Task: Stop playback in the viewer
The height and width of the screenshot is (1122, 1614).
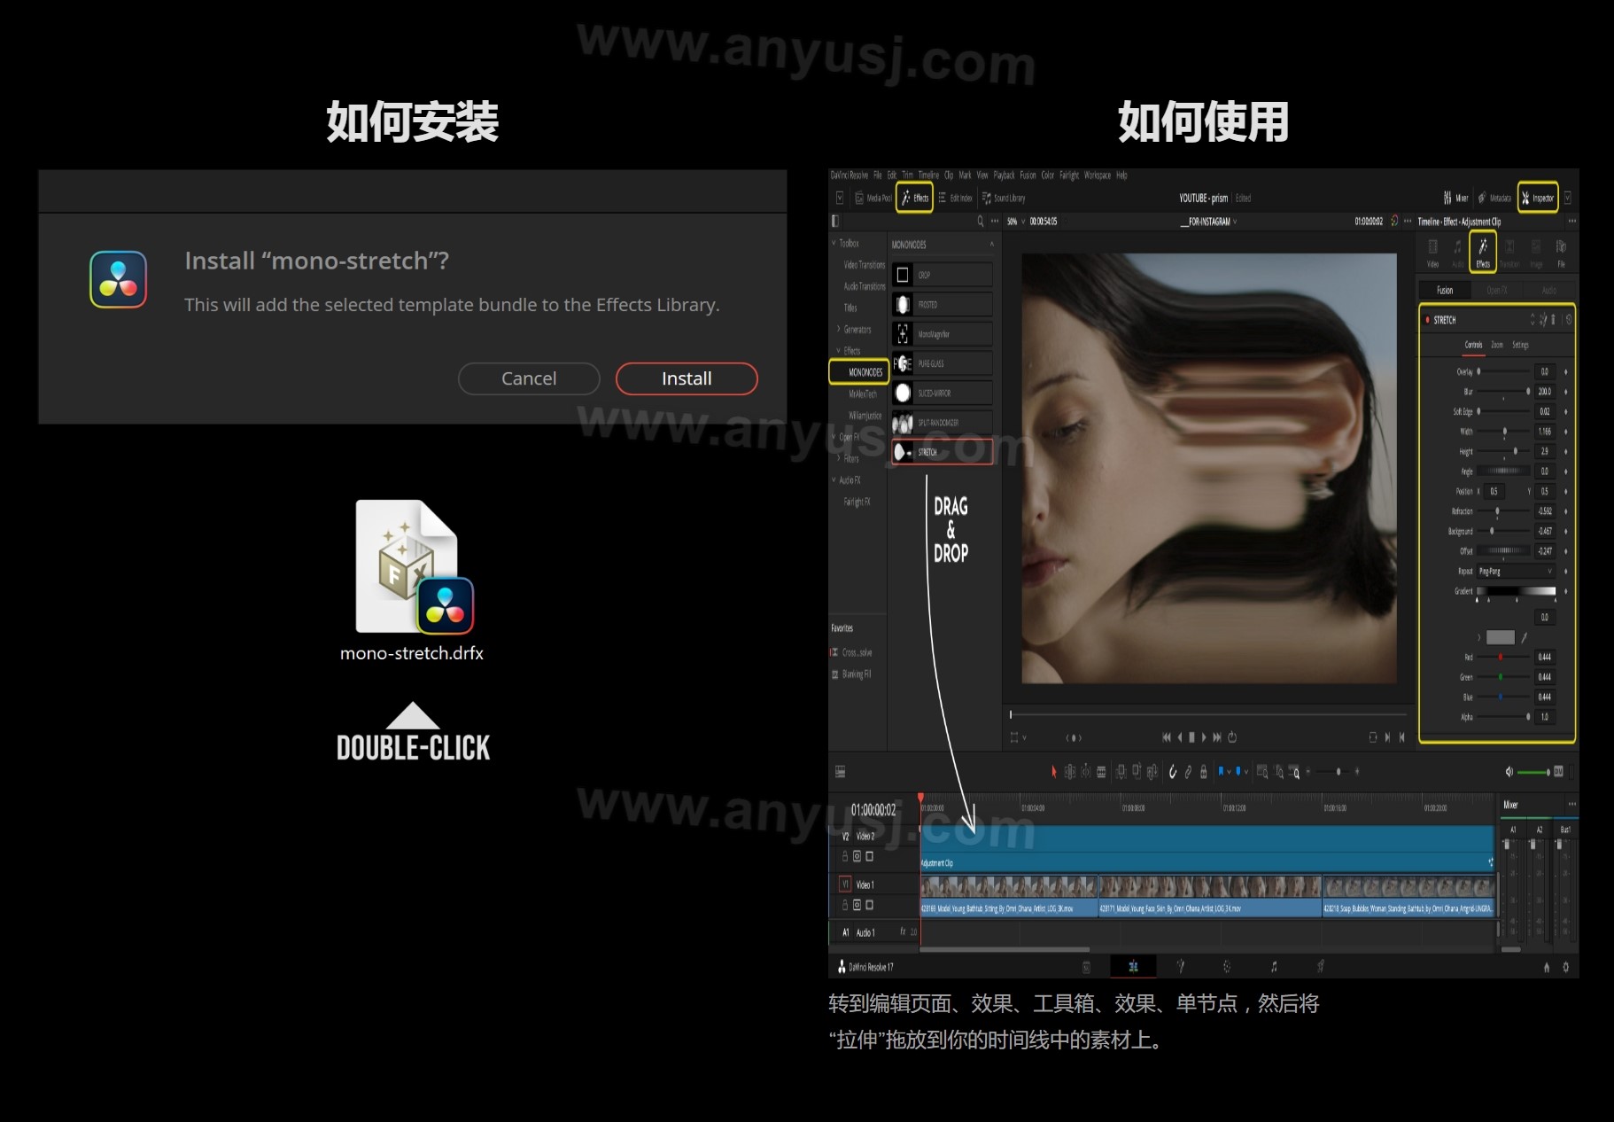Action: 1191,737
